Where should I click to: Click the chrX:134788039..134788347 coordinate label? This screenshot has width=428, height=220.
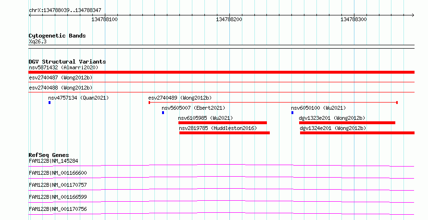(x=65, y=11)
